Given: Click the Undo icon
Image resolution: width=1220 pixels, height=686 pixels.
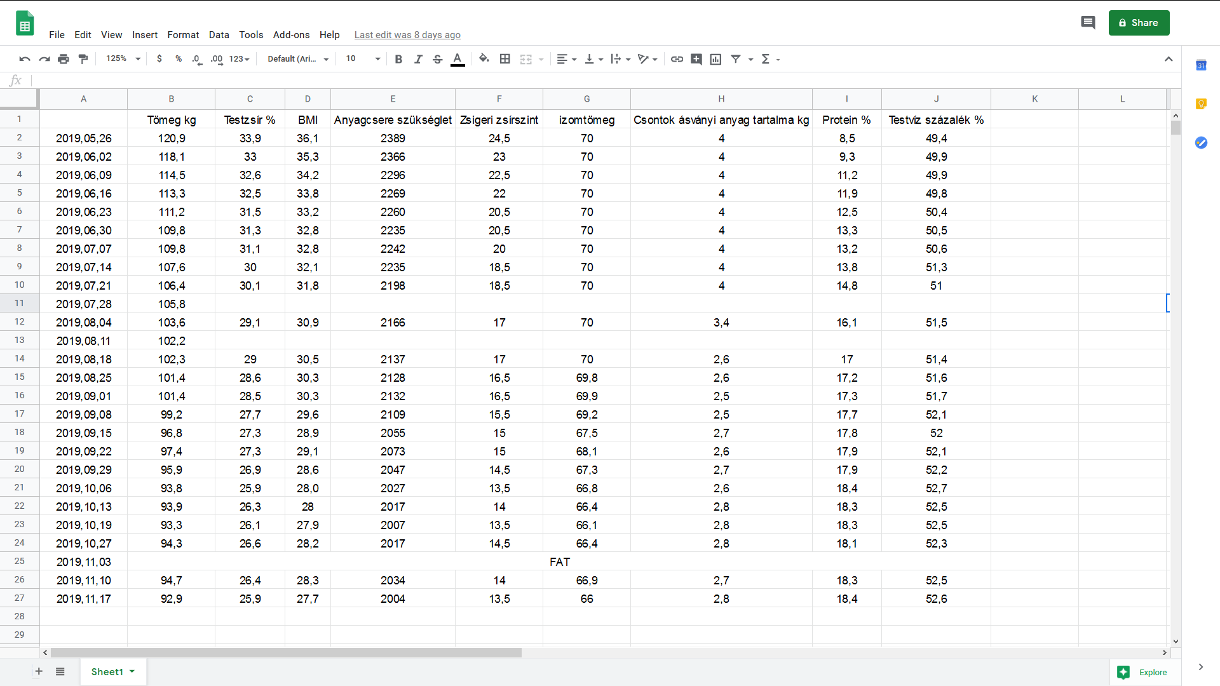Looking at the screenshot, I should 25,59.
